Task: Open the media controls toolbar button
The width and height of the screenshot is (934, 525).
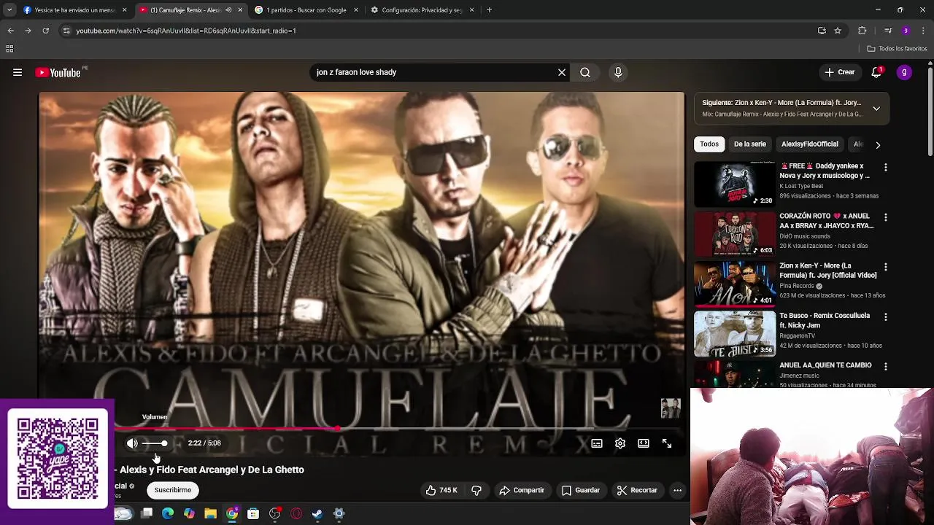Action: 888,31
